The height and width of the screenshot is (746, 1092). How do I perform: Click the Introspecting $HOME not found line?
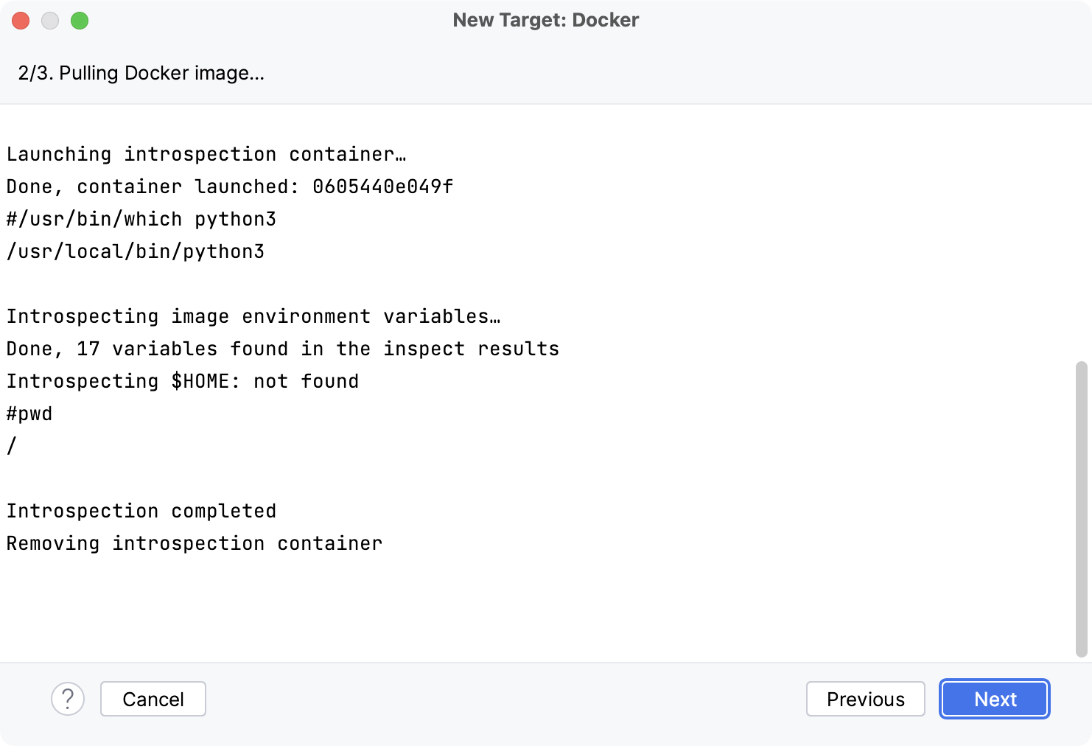182,381
